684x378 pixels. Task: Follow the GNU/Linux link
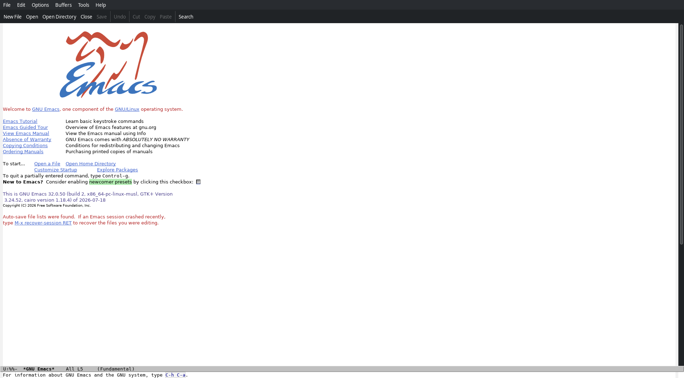point(127,109)
